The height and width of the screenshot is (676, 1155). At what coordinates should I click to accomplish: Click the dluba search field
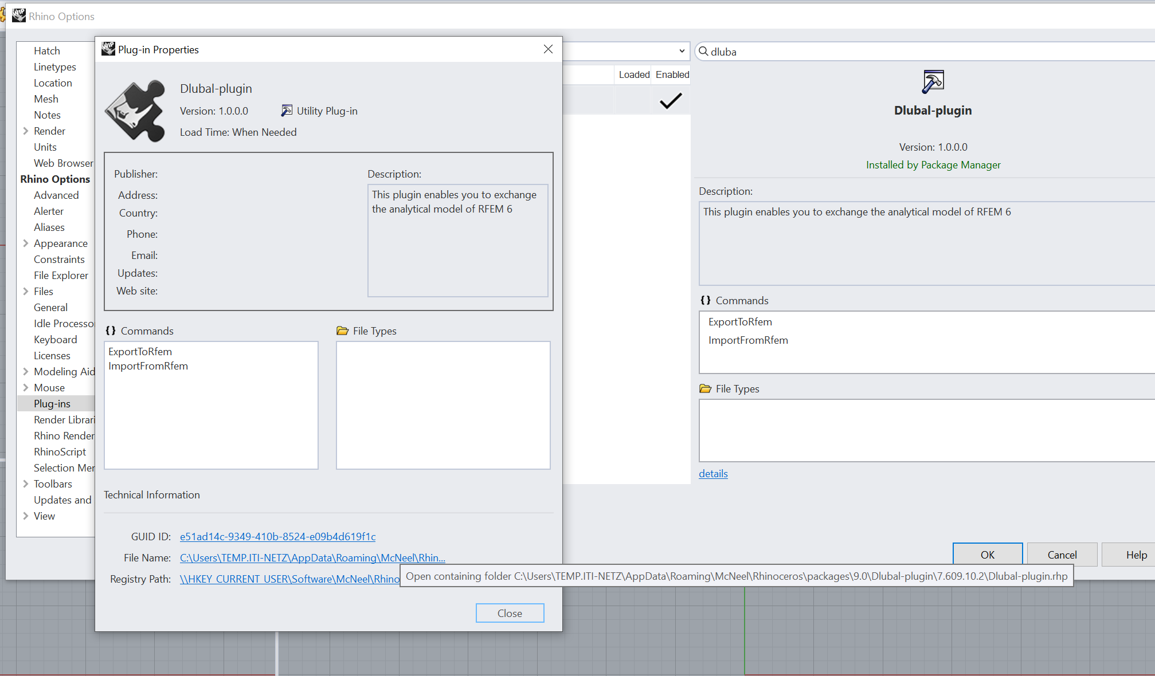[x=925, y=52]
